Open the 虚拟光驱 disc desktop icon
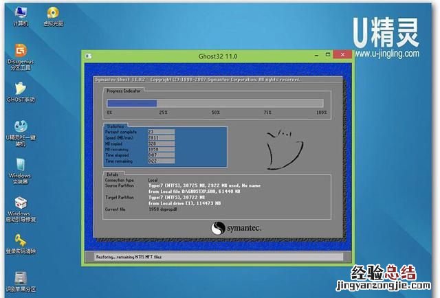This screenshot has height=298, width=440. (53, 16)
